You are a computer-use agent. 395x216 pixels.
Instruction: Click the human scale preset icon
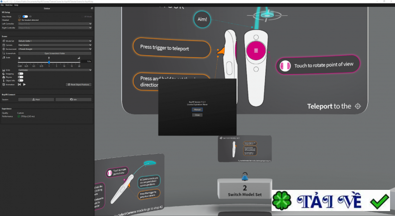49,58
